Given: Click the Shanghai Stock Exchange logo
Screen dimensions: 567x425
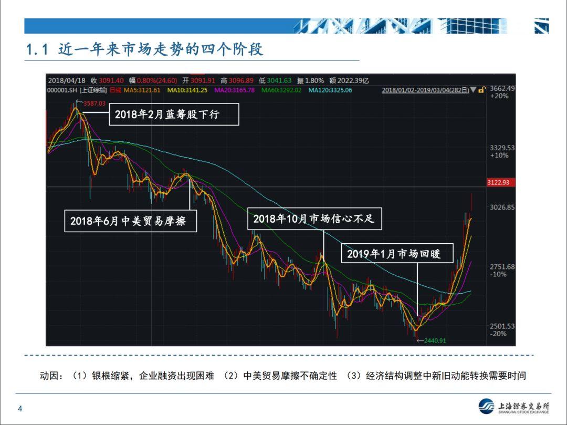Looking at the screenshot, I should coord(514,407).
